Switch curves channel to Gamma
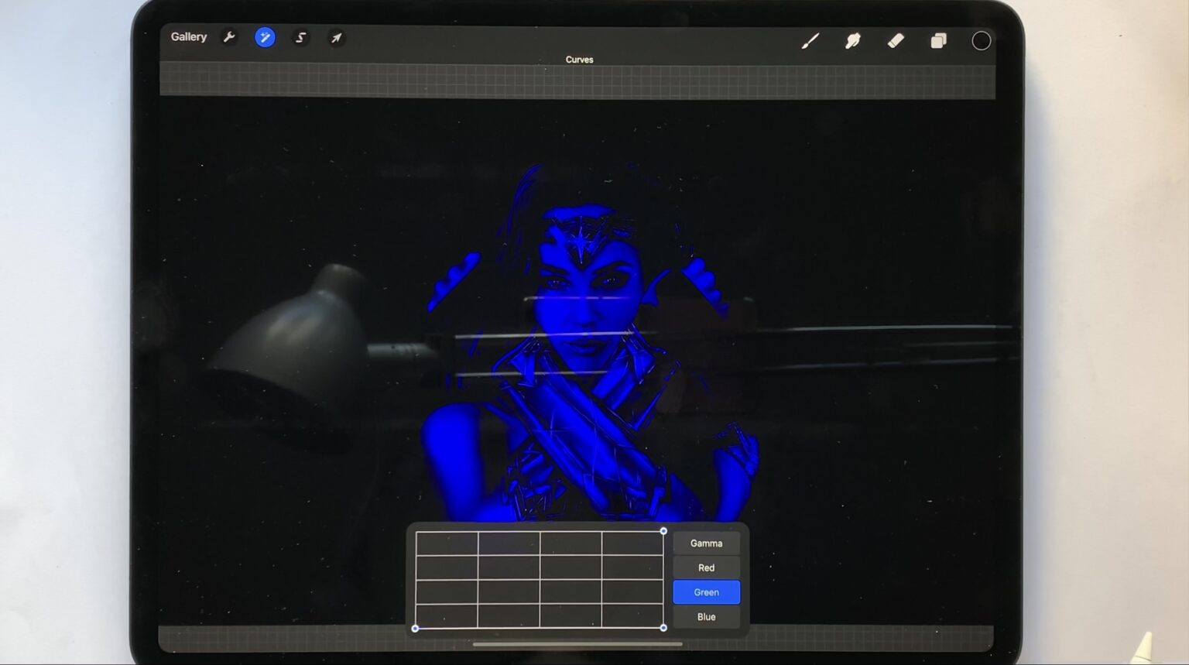Screen dimensions: 1189x665 (706, 543)
